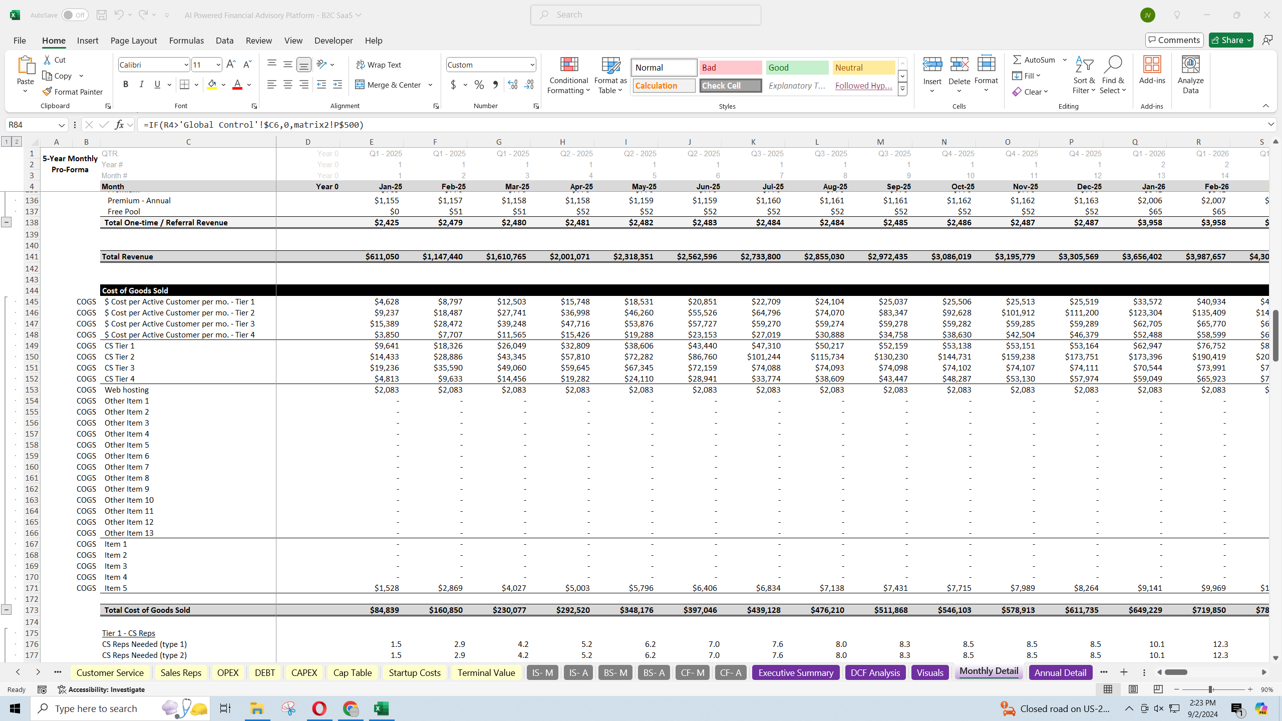1282x721 pixels.
Task: Click the Insert Function fx icon
Action: tap(119, 125)
